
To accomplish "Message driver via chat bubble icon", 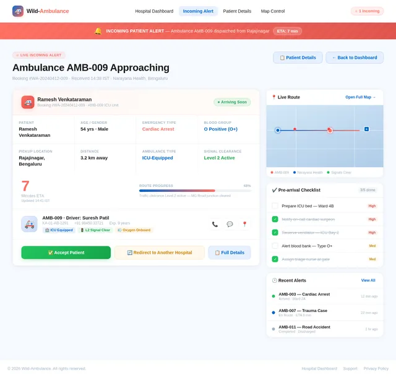I will point(230,224).
